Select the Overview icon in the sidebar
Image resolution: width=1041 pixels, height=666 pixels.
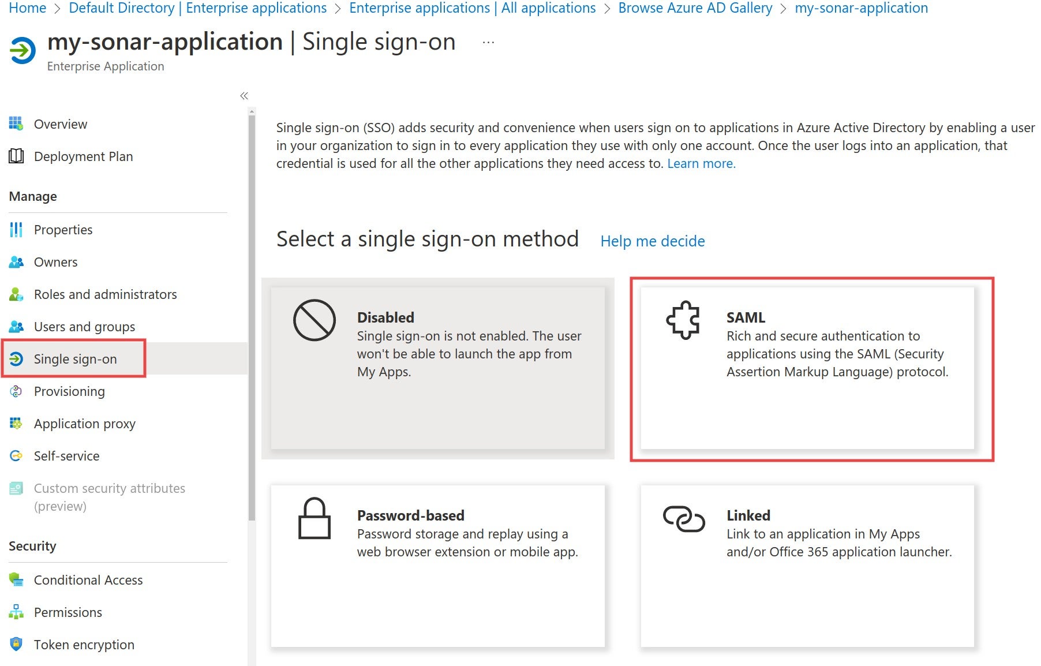(x=16, y=124)
